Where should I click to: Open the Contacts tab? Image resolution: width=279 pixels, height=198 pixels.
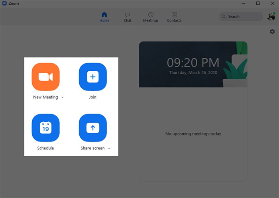pyautogui.click(x=174, y=17)
